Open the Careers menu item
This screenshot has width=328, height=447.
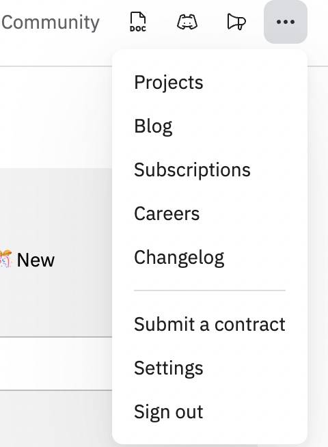click(x=167, y=213)
